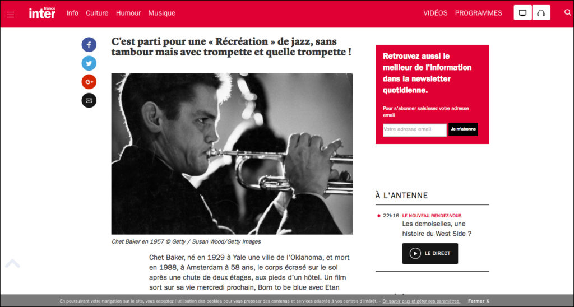Open the Info menu
This screenshot has height=307, width=574.
[72, 13]
